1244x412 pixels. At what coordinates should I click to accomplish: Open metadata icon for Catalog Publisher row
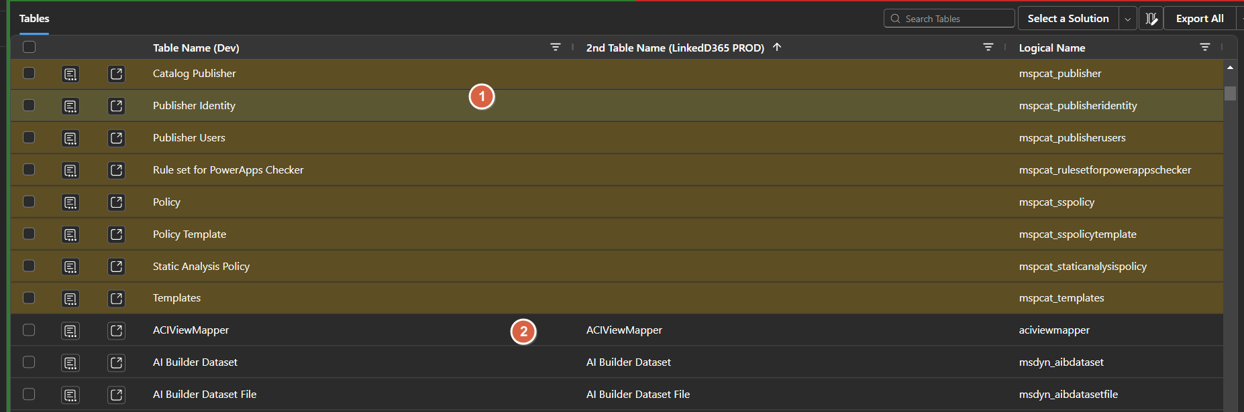tap(70, 74)
